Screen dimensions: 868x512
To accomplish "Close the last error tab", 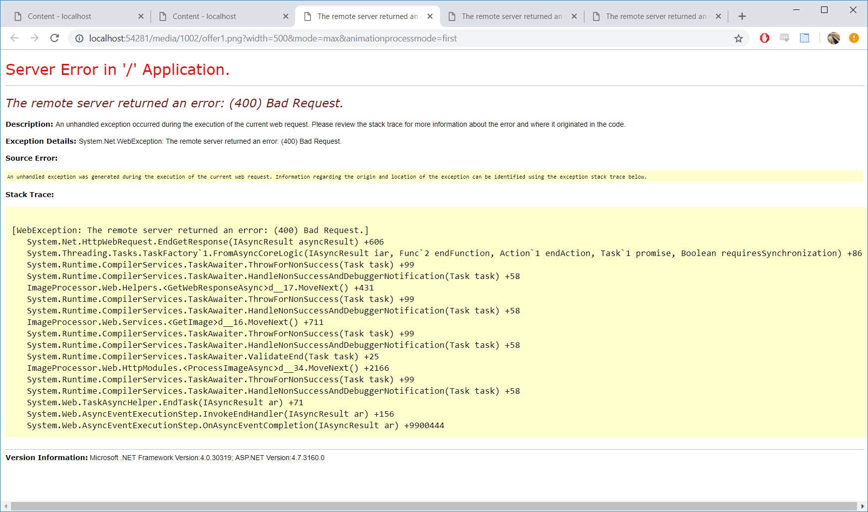I will [718, 16].
